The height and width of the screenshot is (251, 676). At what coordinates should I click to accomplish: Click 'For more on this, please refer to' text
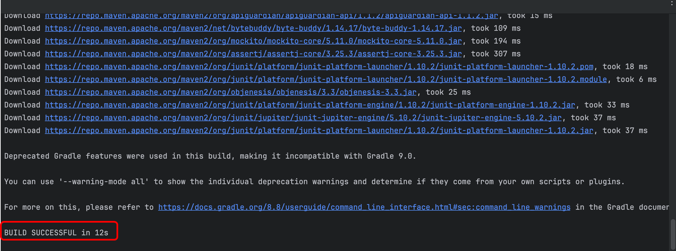pos(79,207)
